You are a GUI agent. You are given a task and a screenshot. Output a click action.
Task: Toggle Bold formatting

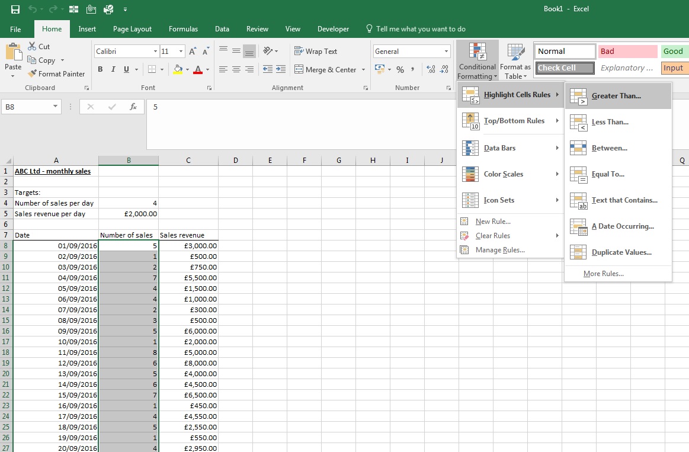(100, 69)
